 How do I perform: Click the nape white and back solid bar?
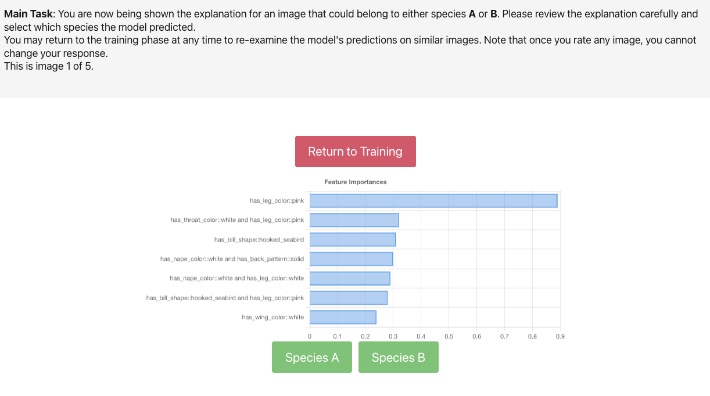pos(351,259)
